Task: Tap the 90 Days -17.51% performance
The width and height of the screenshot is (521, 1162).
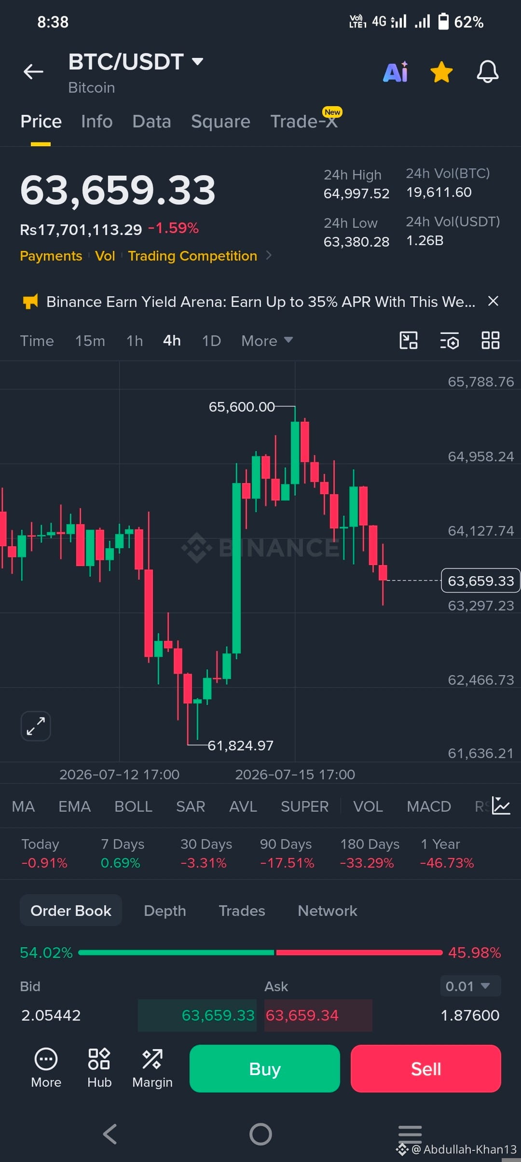Action: pyautogui.click(x=287, y=853)
